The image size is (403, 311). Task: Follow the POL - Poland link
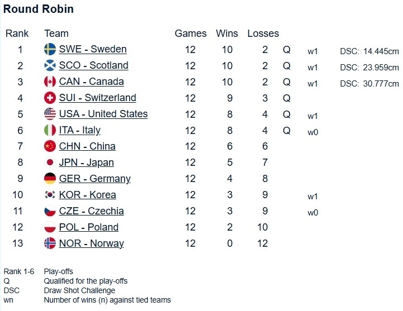[x=88, y=227]
